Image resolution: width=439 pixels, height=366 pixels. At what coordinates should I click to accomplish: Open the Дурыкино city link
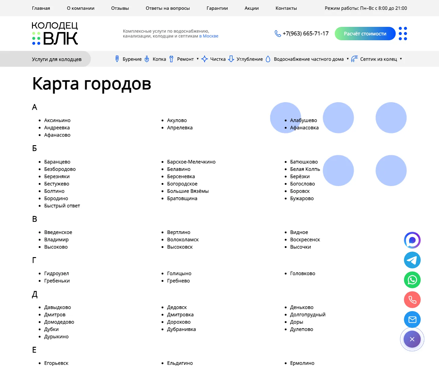click(56, 337)
